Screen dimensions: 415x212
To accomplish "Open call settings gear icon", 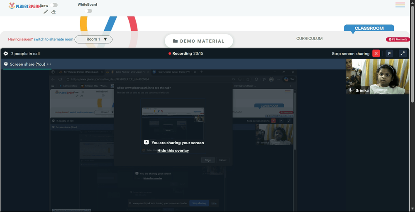I will [x=6, y=54].
